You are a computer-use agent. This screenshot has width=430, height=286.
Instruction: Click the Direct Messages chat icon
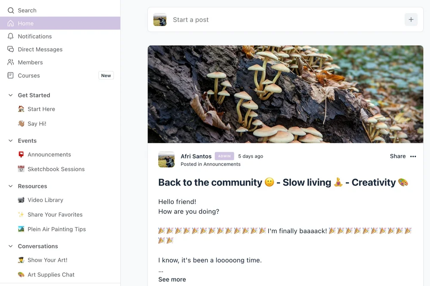[x=11, y=49]
